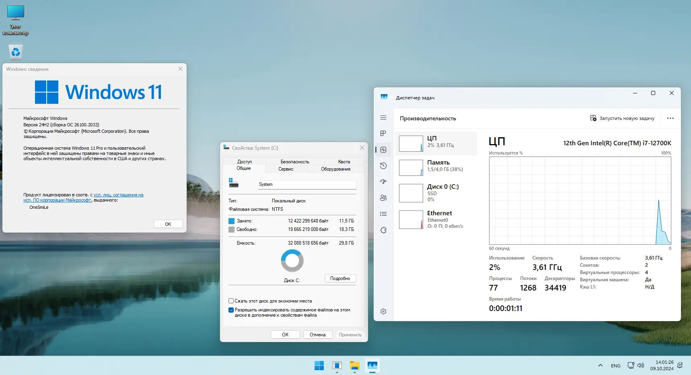
Task: Close the System (C:) properties dialog
Action: (362, 148)
